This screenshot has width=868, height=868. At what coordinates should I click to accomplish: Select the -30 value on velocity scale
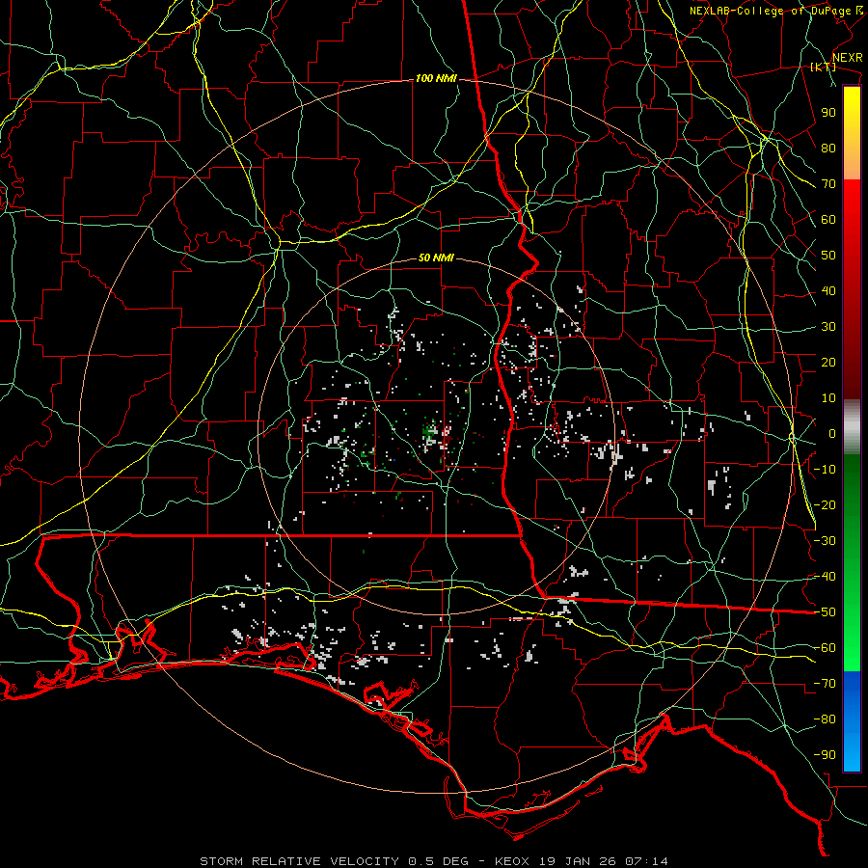point(825,541)
